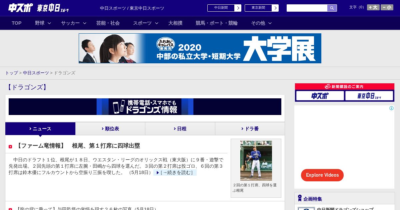The image size is (400, 210).
Task: Switch to the ドラ番 tab
Action: [x=250, y=129]
